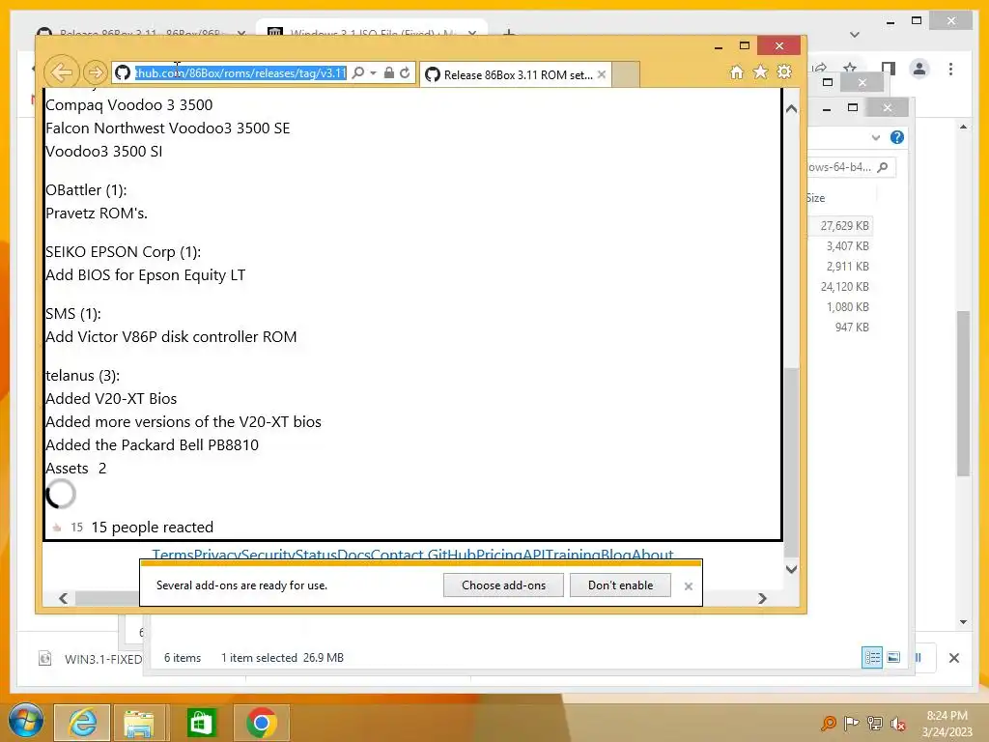This screenshot has width=989, height=742.
Task: Go forward in Internet Explorer
Action: (x=96, y=72)
